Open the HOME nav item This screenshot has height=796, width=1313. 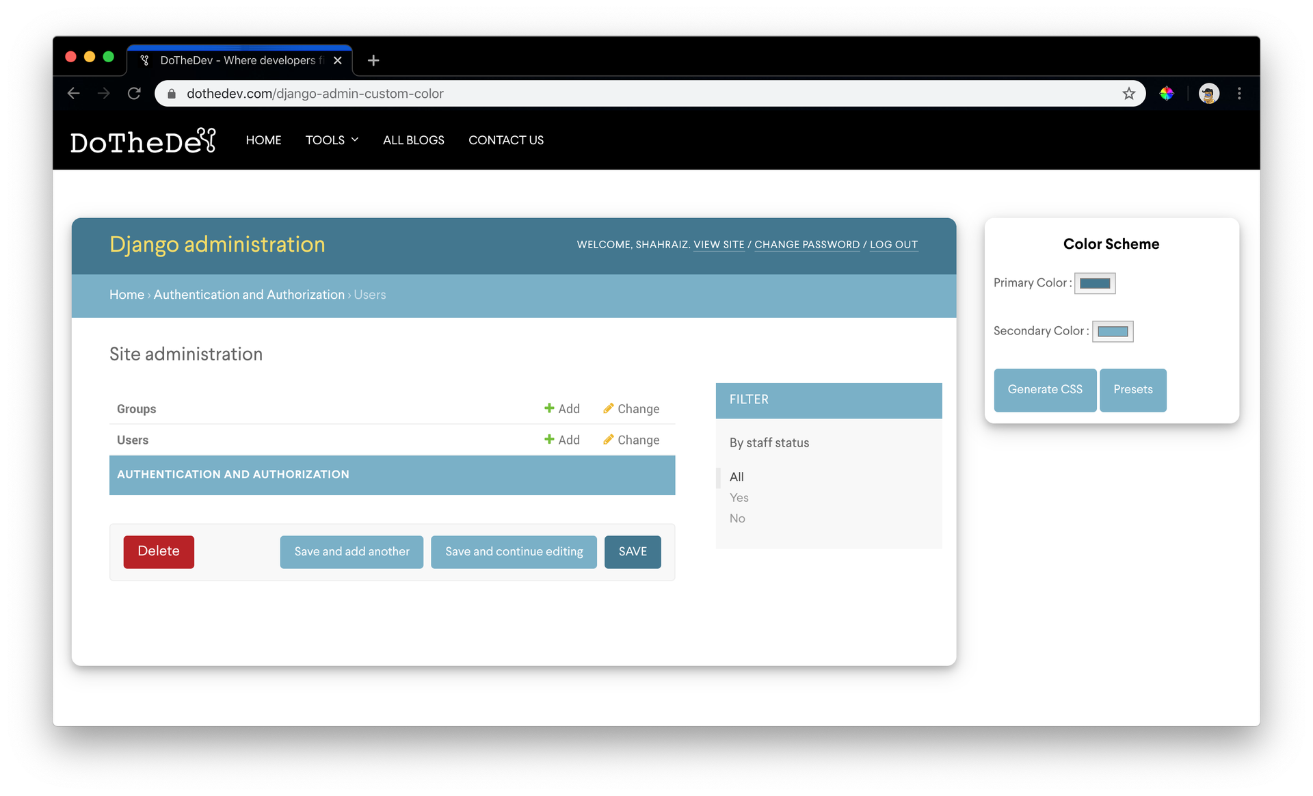tap(263, 140)
